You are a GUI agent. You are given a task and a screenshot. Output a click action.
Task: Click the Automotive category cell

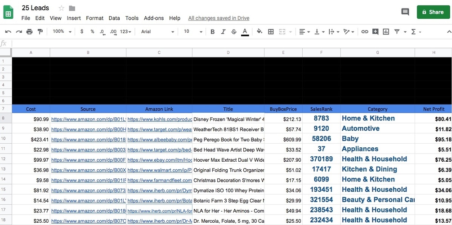[x=378, y=128]
